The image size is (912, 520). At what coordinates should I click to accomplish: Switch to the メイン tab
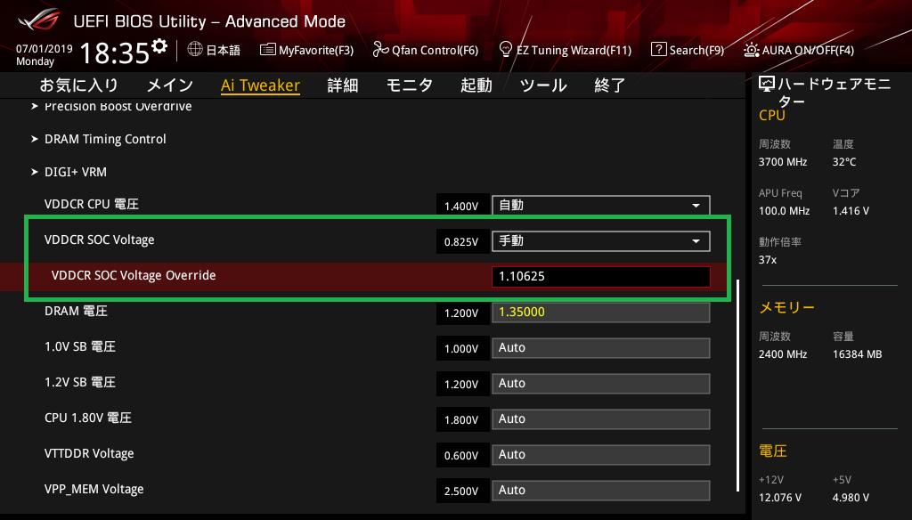click(x=170, y=85)
